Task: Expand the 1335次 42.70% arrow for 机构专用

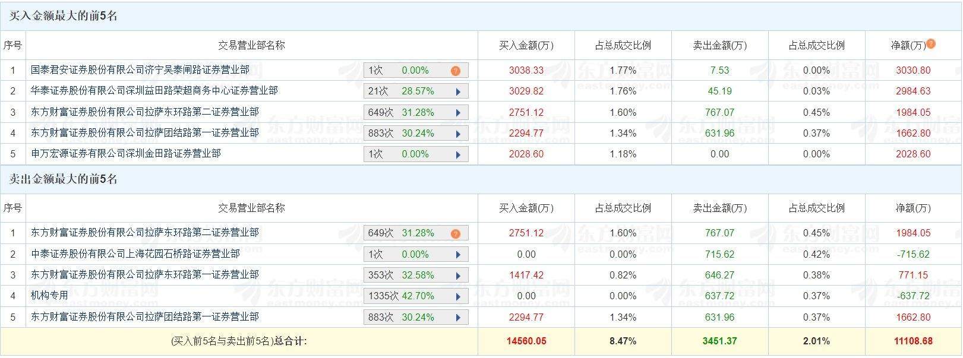Action: pos(458,296)
